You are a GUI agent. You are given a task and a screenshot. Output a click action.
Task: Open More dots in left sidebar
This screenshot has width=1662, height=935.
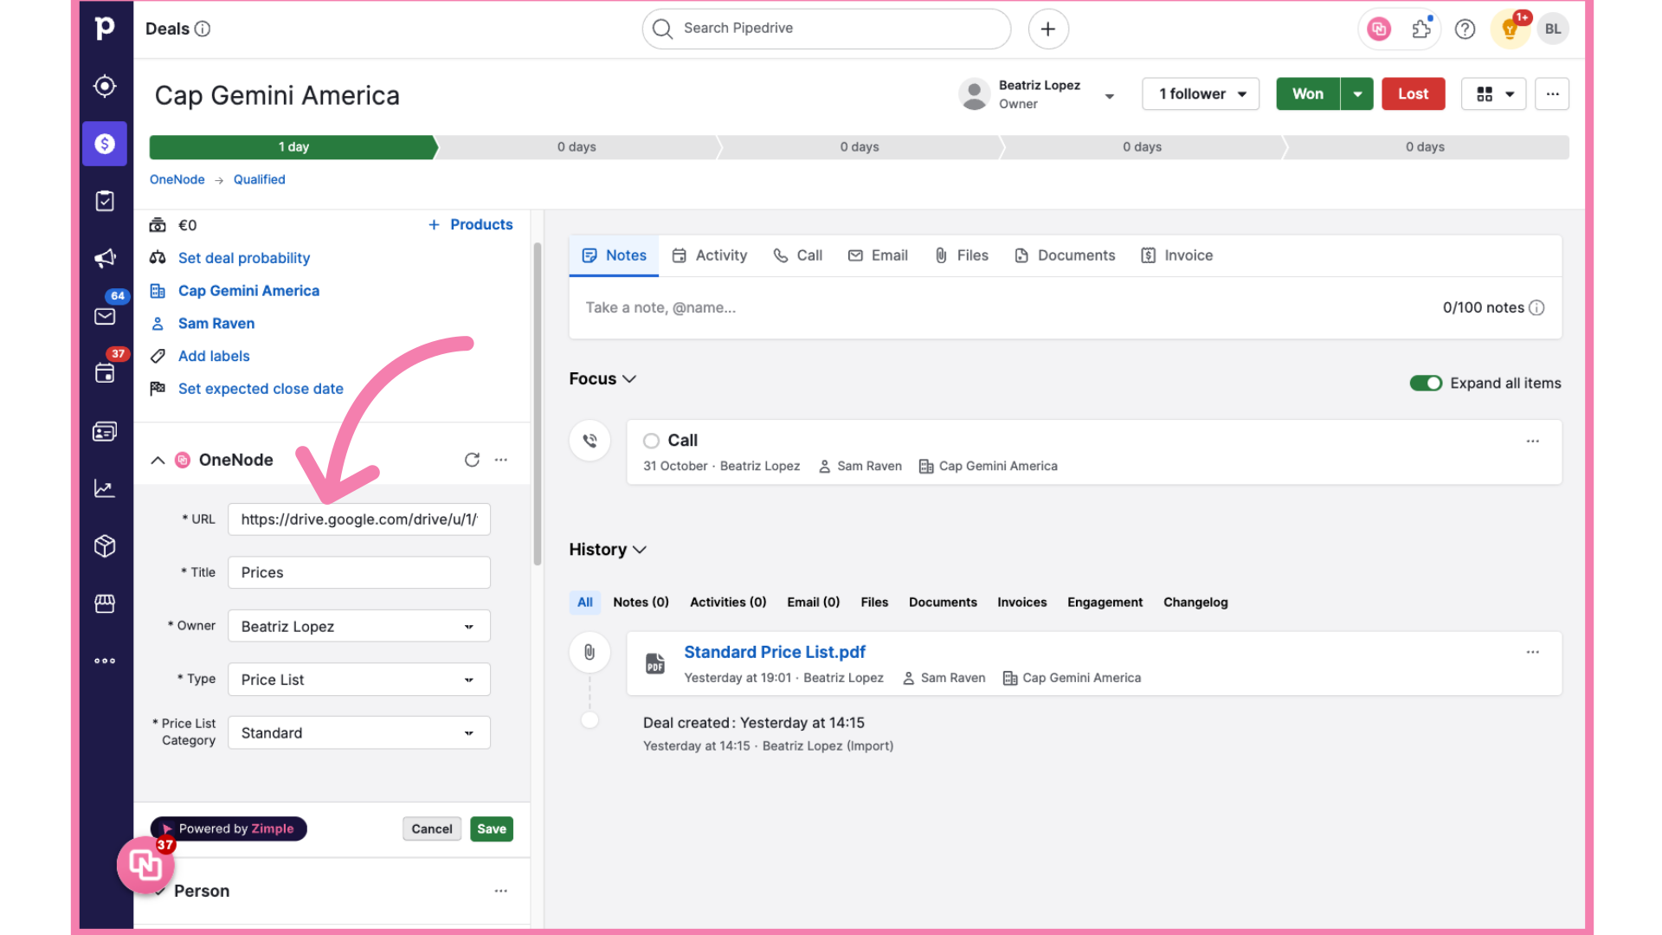[x=105, y=661]
